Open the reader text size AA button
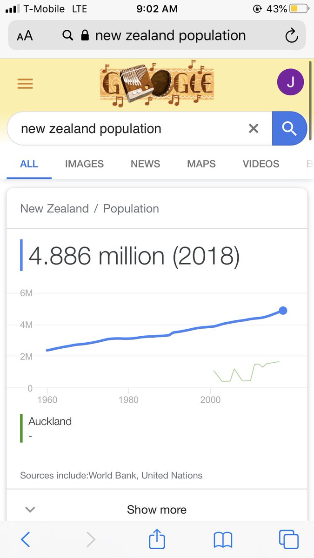 coord(25,36)
